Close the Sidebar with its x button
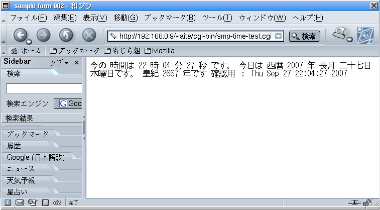The width and height of the screenshot is (380, 210). (77, 63)
